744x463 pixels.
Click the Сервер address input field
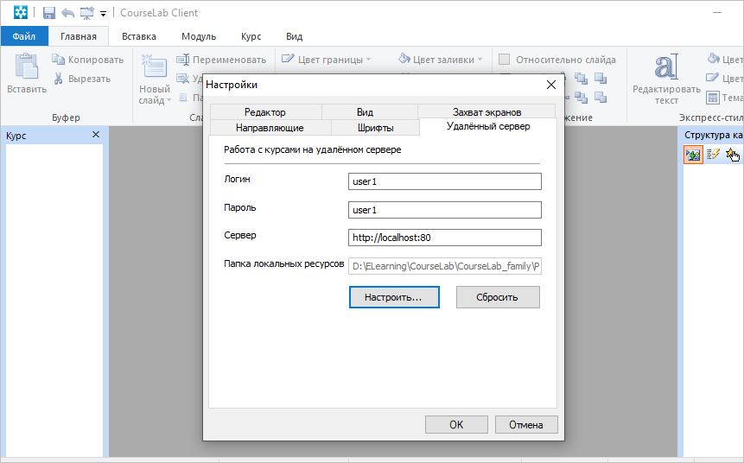445,238
